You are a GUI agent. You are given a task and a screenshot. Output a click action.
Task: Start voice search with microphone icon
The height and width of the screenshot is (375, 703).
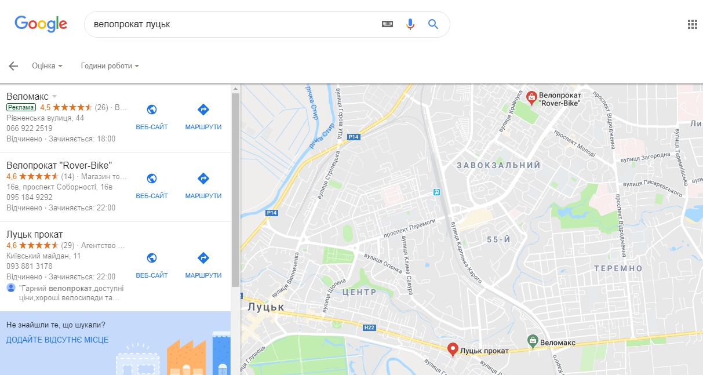(410, 24)
